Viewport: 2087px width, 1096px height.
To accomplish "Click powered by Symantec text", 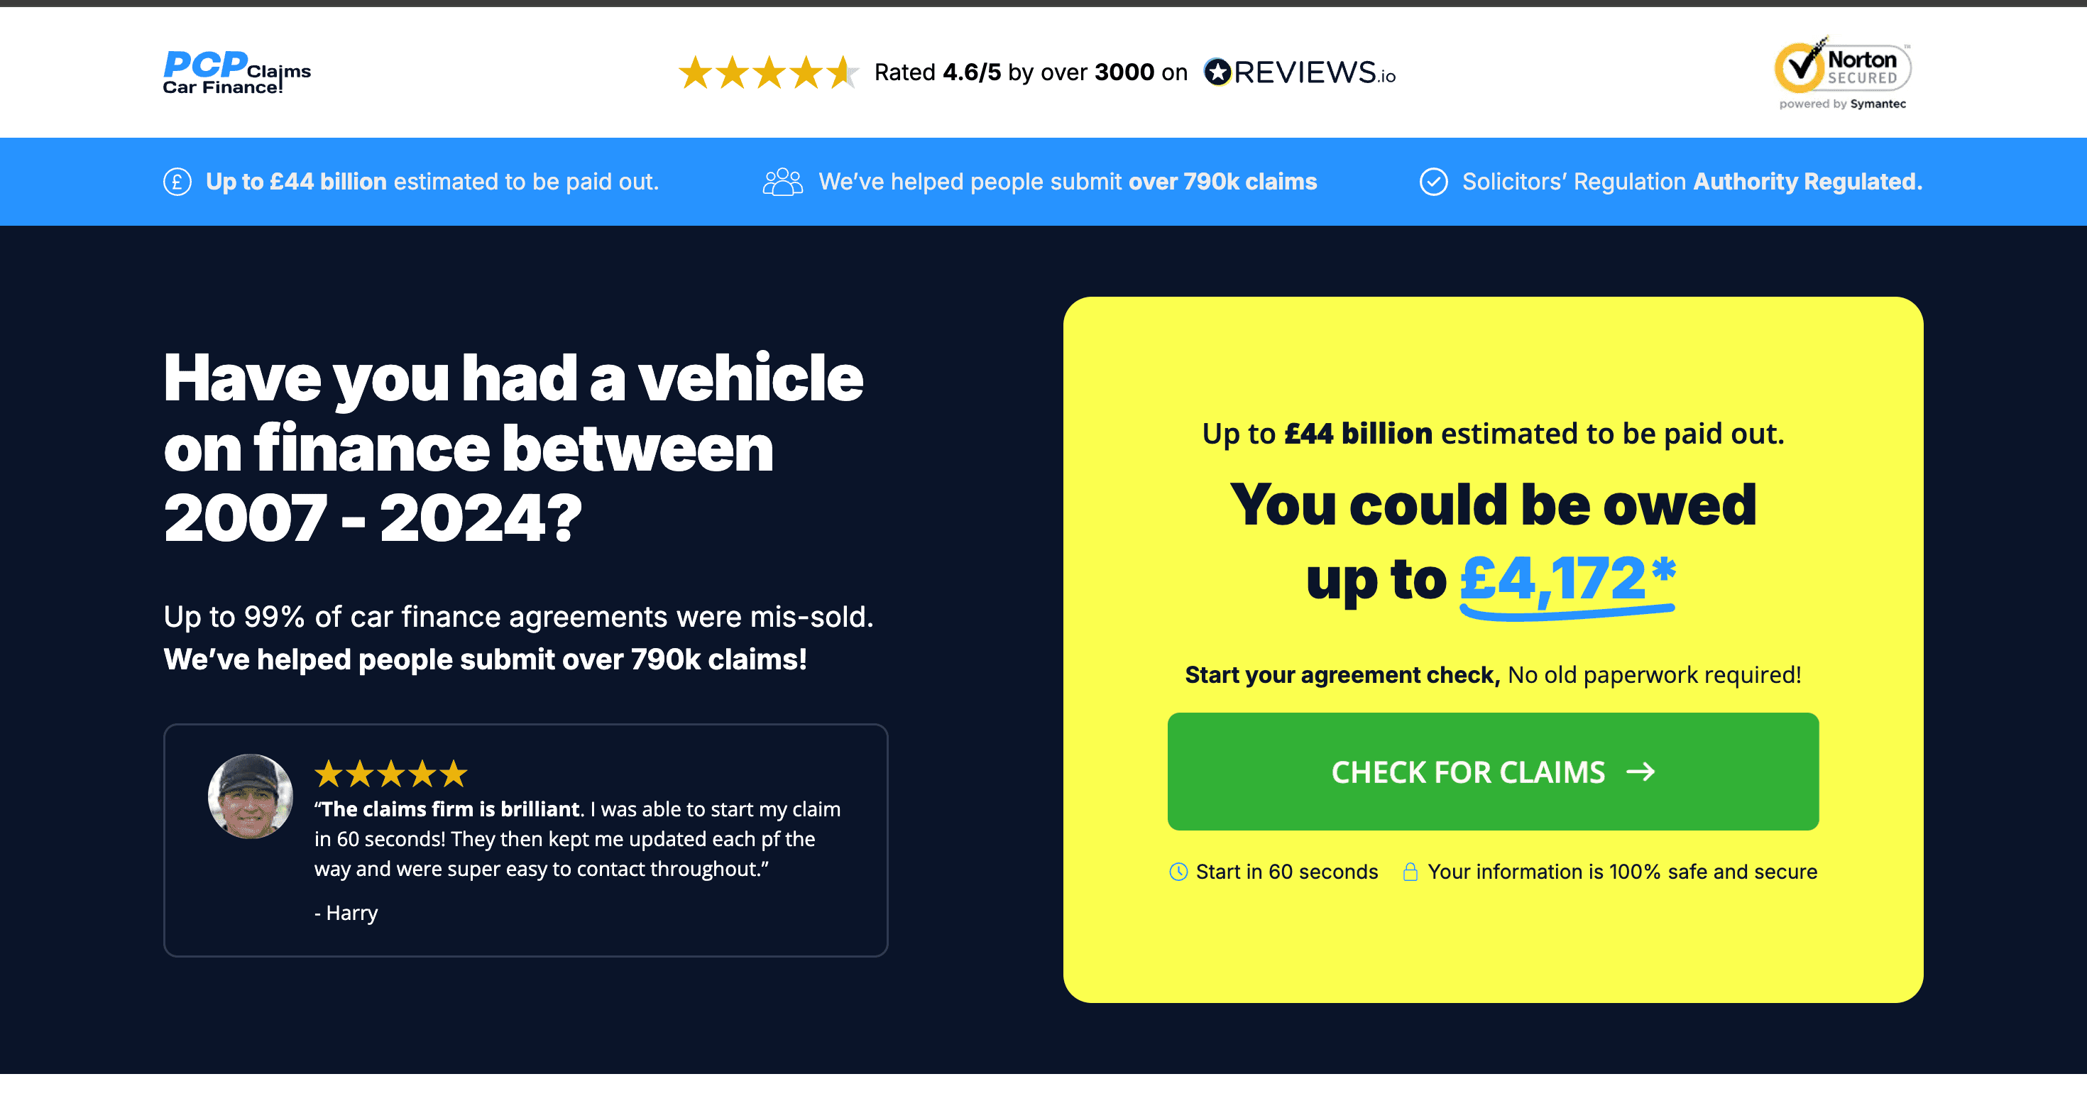I will point(1842,104).
